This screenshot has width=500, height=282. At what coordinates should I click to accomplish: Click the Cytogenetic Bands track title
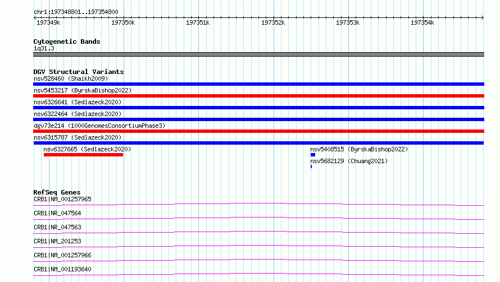(x=67, y=41)
